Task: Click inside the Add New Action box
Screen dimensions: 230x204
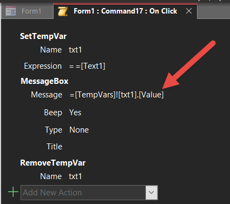Action: pyautogui.click(x=83, y=193)
